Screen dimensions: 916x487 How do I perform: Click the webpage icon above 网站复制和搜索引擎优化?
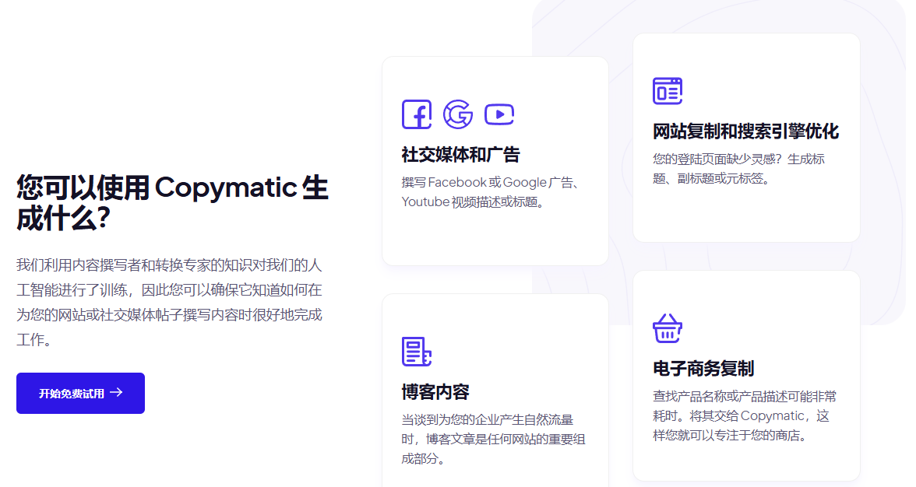(x=667, y=91)
